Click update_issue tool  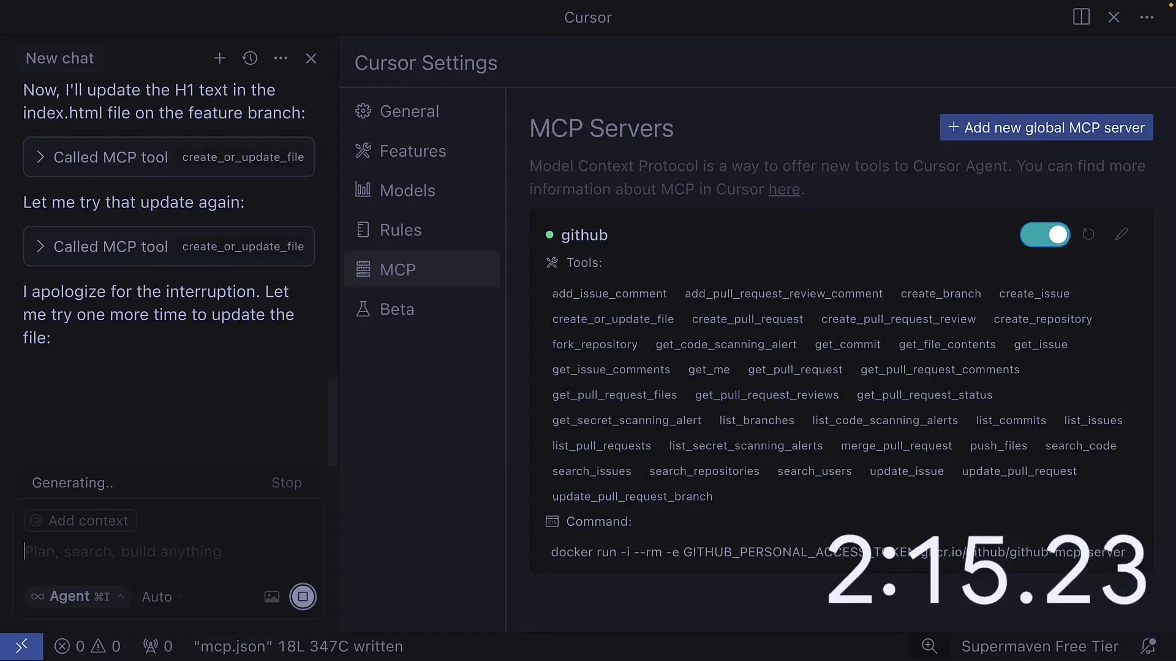point(907,471)
